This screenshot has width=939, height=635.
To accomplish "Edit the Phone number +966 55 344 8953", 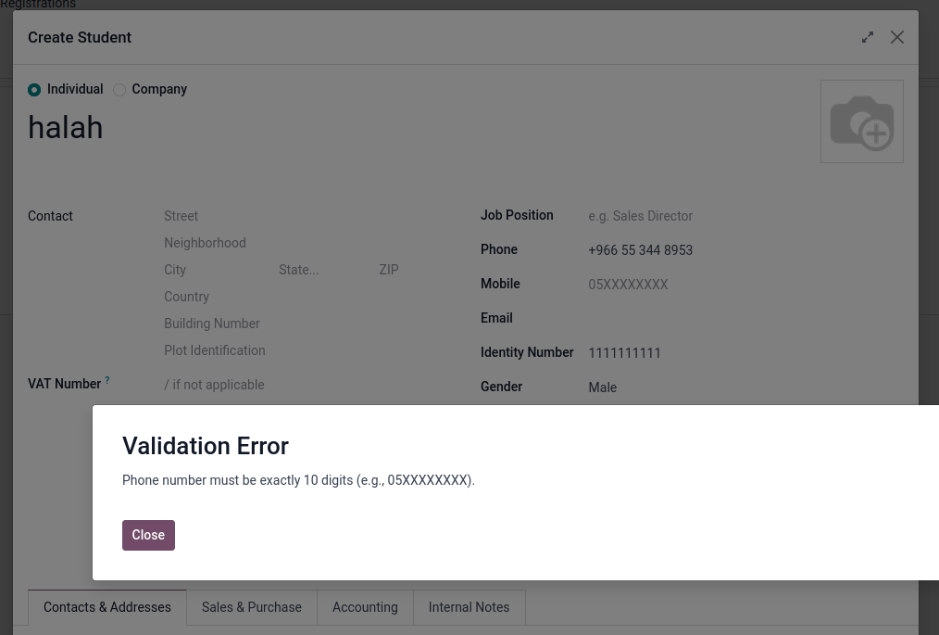I will pyautogui.click(x=745, y=250).
